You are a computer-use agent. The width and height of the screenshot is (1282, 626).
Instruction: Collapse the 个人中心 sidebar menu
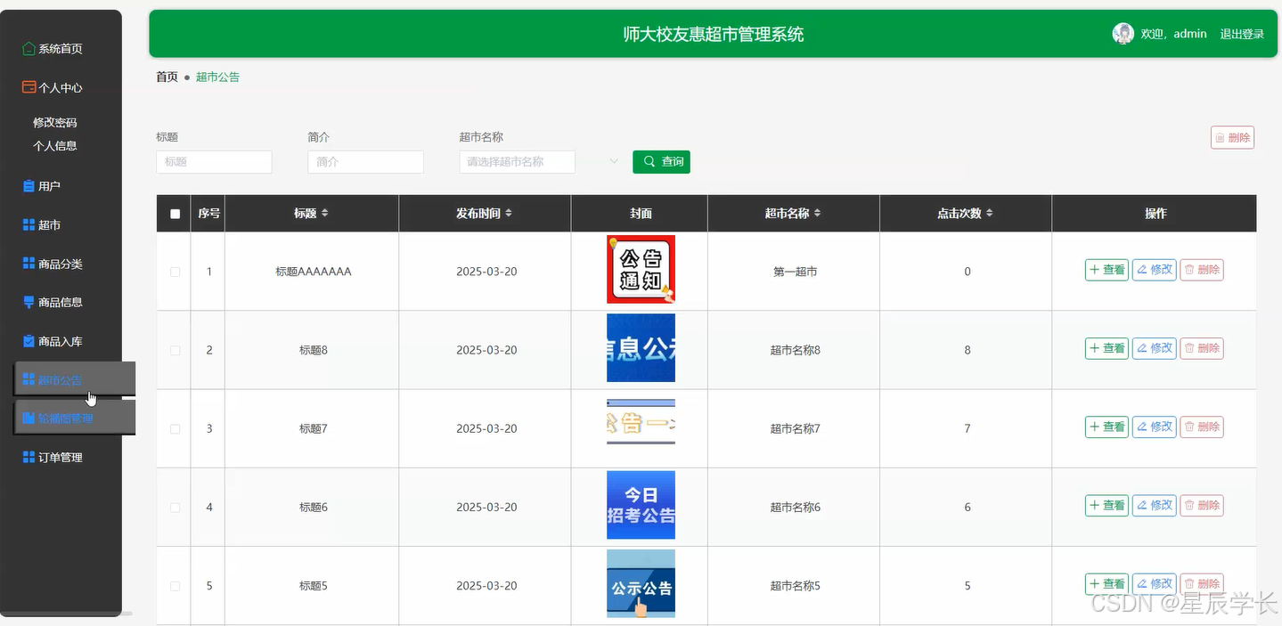(x=61, y=87)
